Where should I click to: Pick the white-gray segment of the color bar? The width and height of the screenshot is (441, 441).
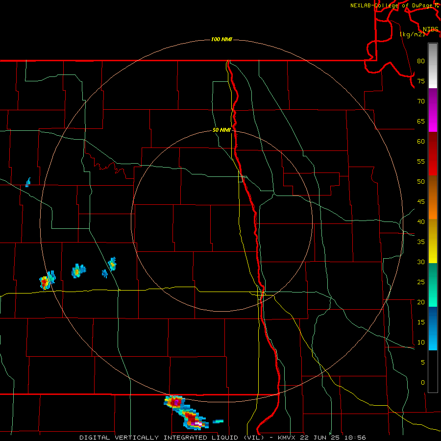click(433, 66)
